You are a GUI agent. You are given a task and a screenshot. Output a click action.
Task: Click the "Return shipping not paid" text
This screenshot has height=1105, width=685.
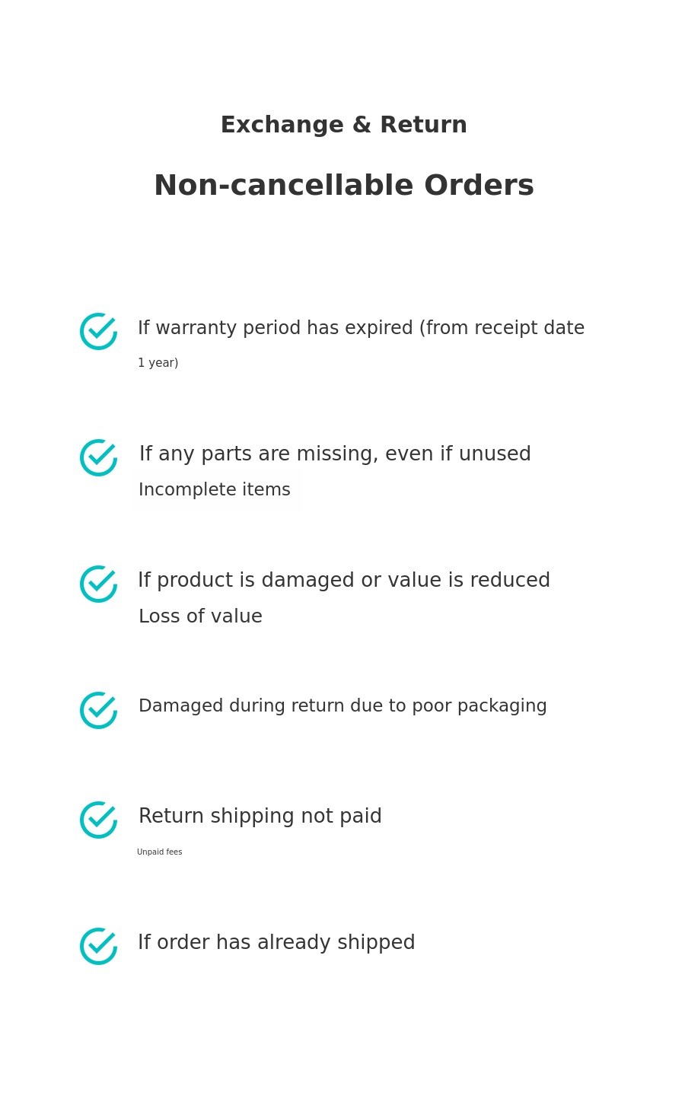(x=260, y=817)
